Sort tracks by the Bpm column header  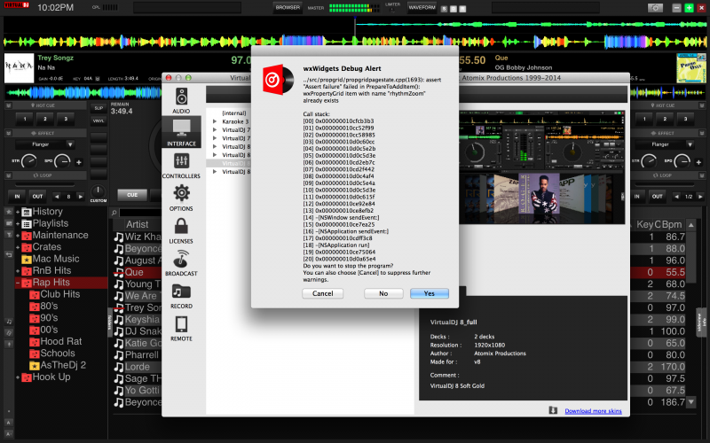tap(674, 224)
